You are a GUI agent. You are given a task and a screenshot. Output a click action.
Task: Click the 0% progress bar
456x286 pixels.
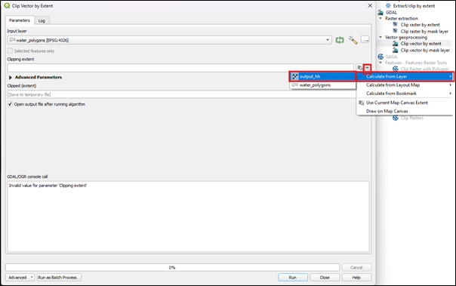pos(172,267)
